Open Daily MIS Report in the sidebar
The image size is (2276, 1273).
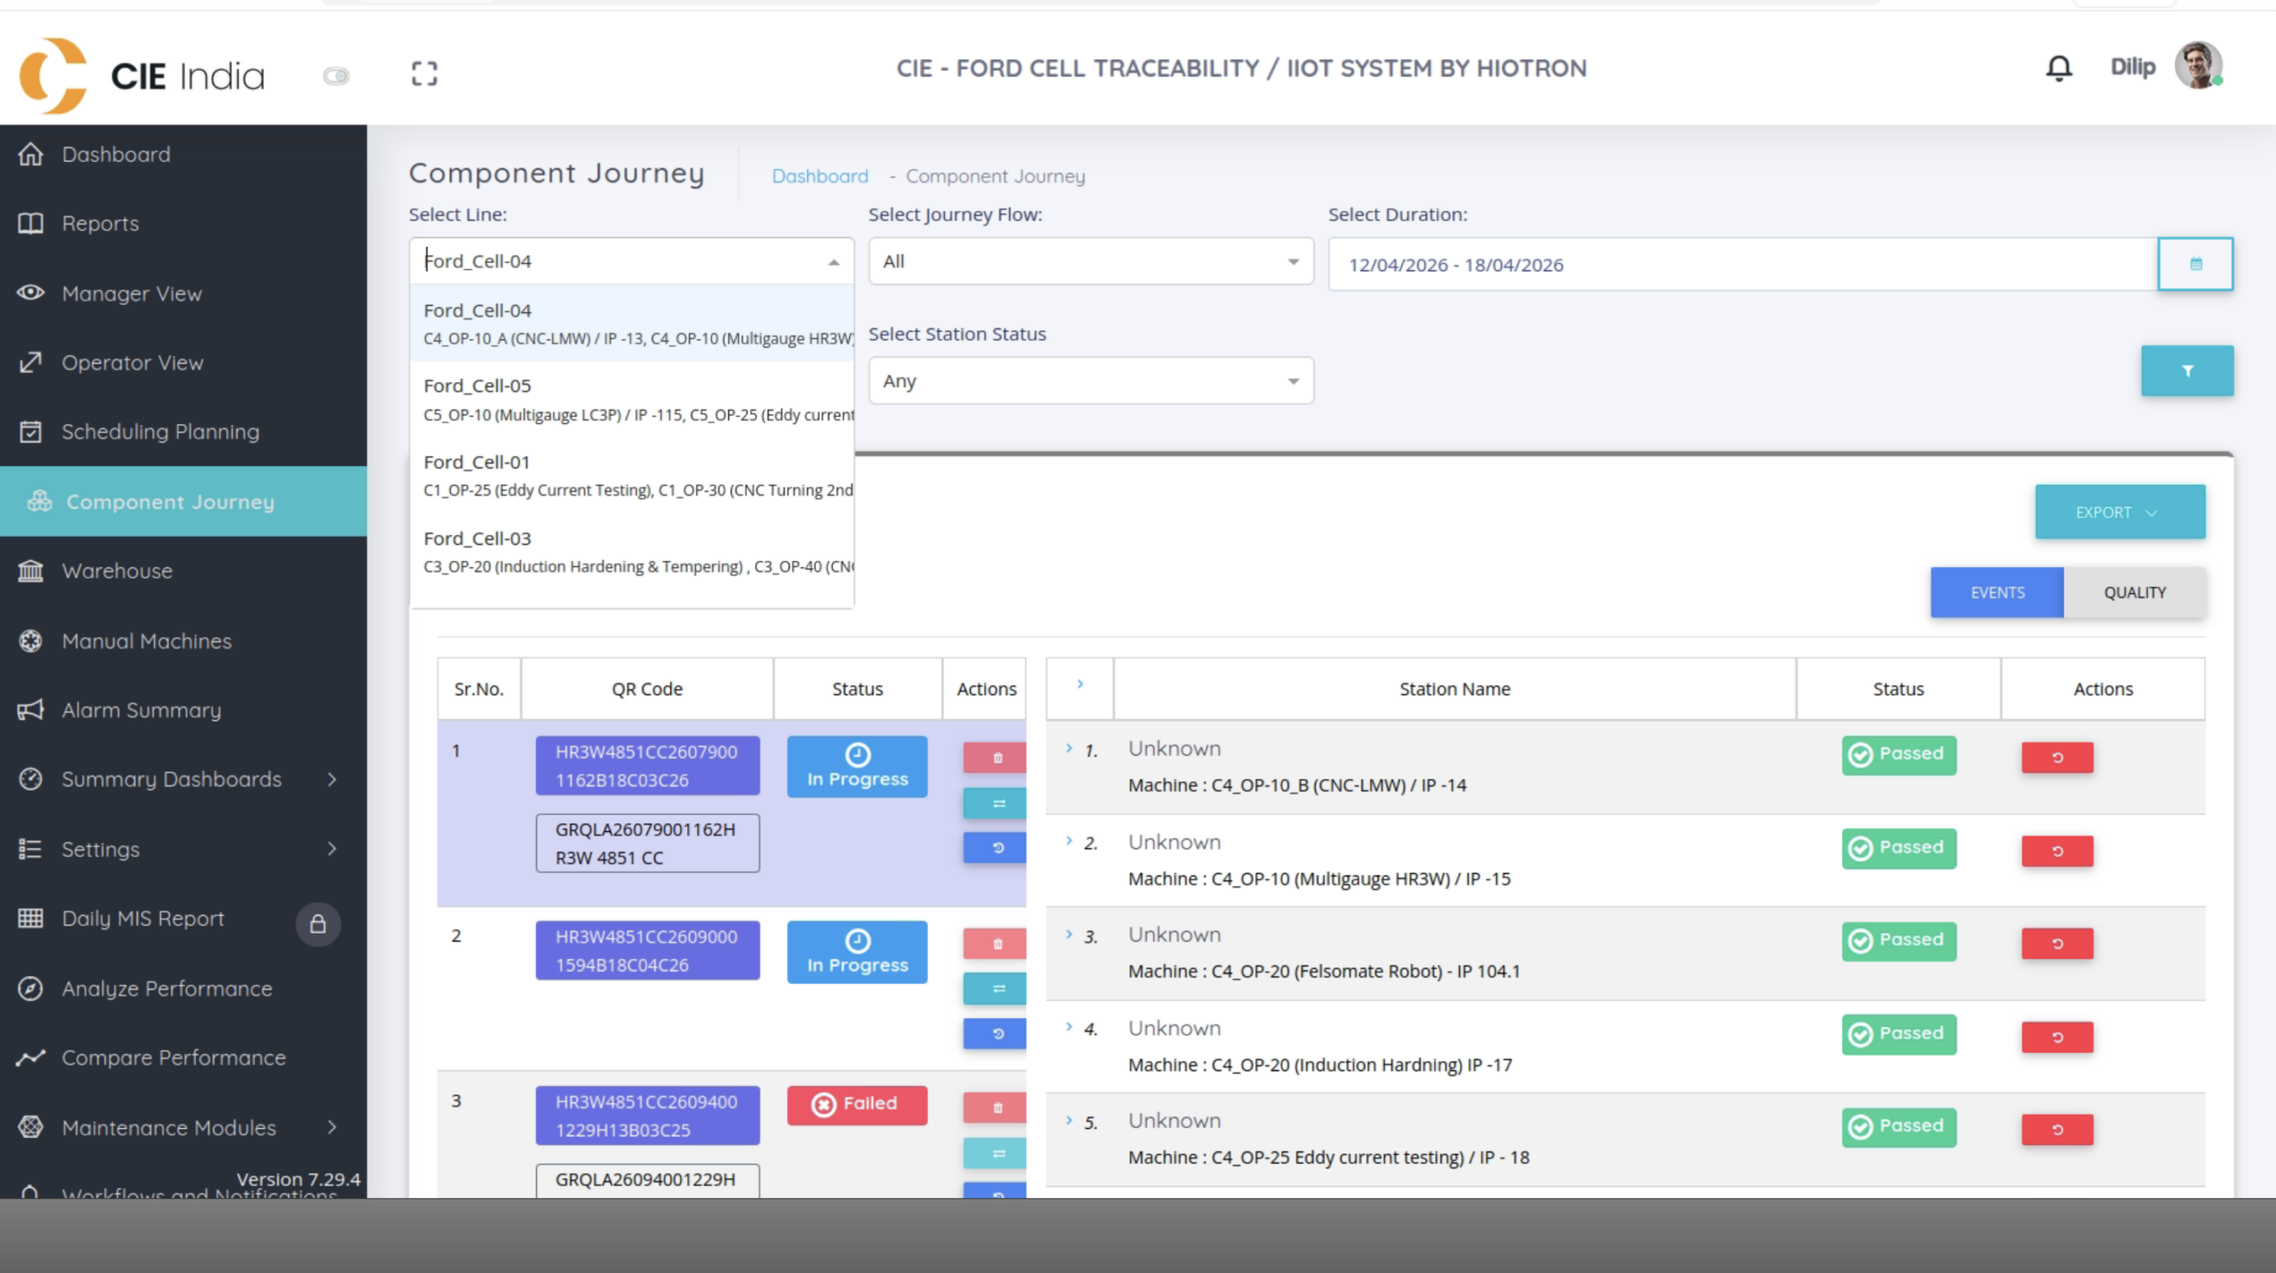pyautogui.click(x=142, y=918)
